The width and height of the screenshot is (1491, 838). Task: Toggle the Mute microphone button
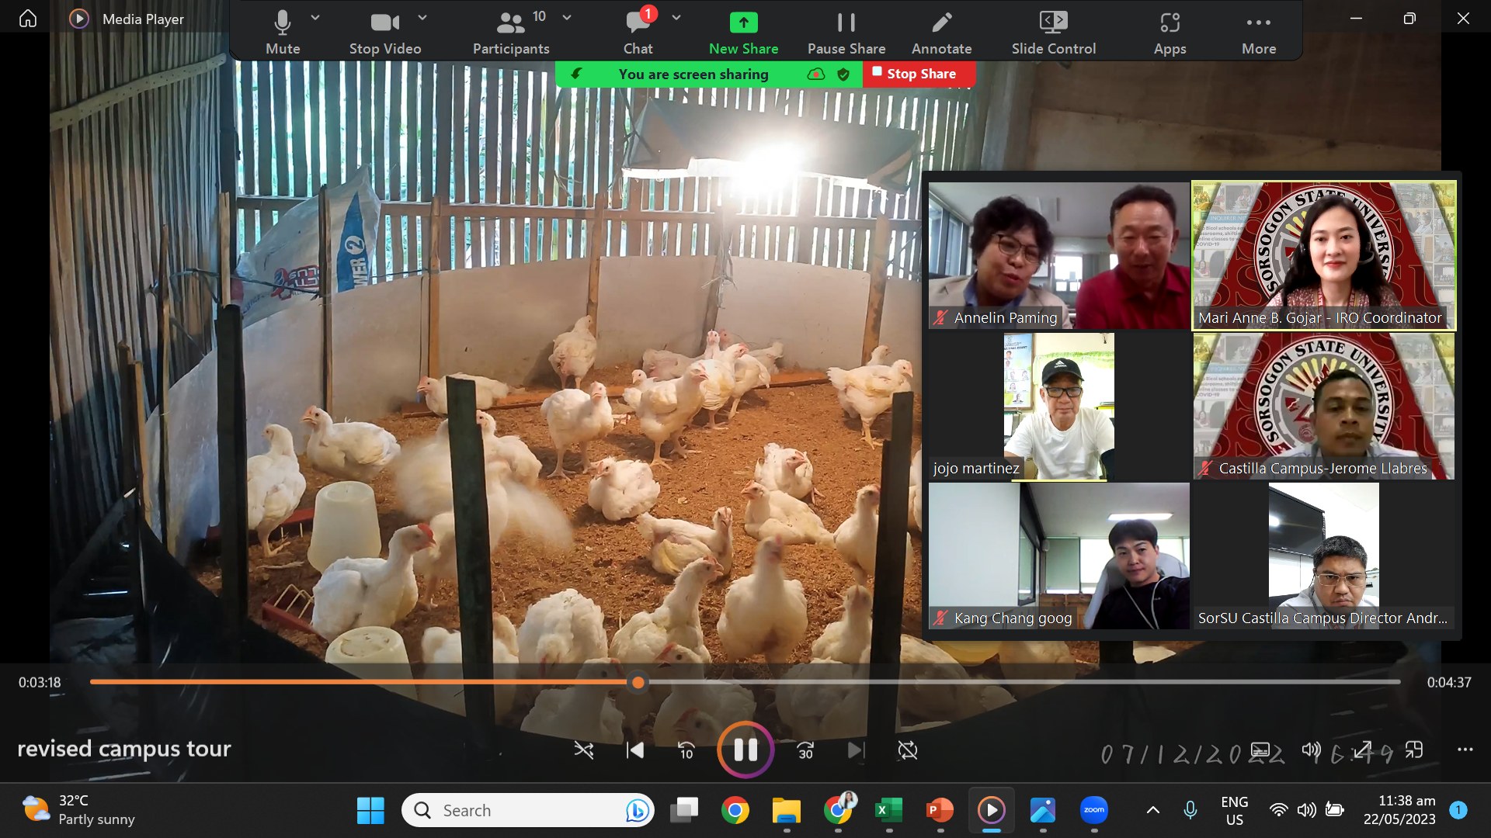(283, 23)
